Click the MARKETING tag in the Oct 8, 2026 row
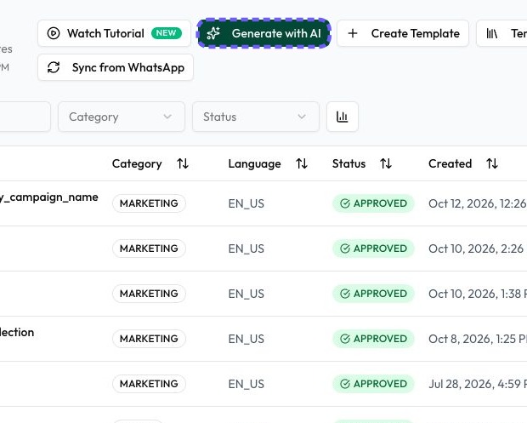This screenshot has width=527, height=423. click(x=149, y=339)
